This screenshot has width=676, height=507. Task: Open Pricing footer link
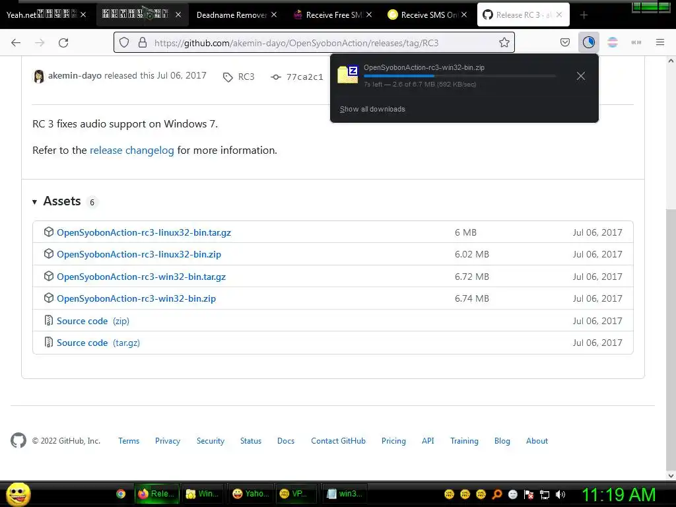pos(393,440)
